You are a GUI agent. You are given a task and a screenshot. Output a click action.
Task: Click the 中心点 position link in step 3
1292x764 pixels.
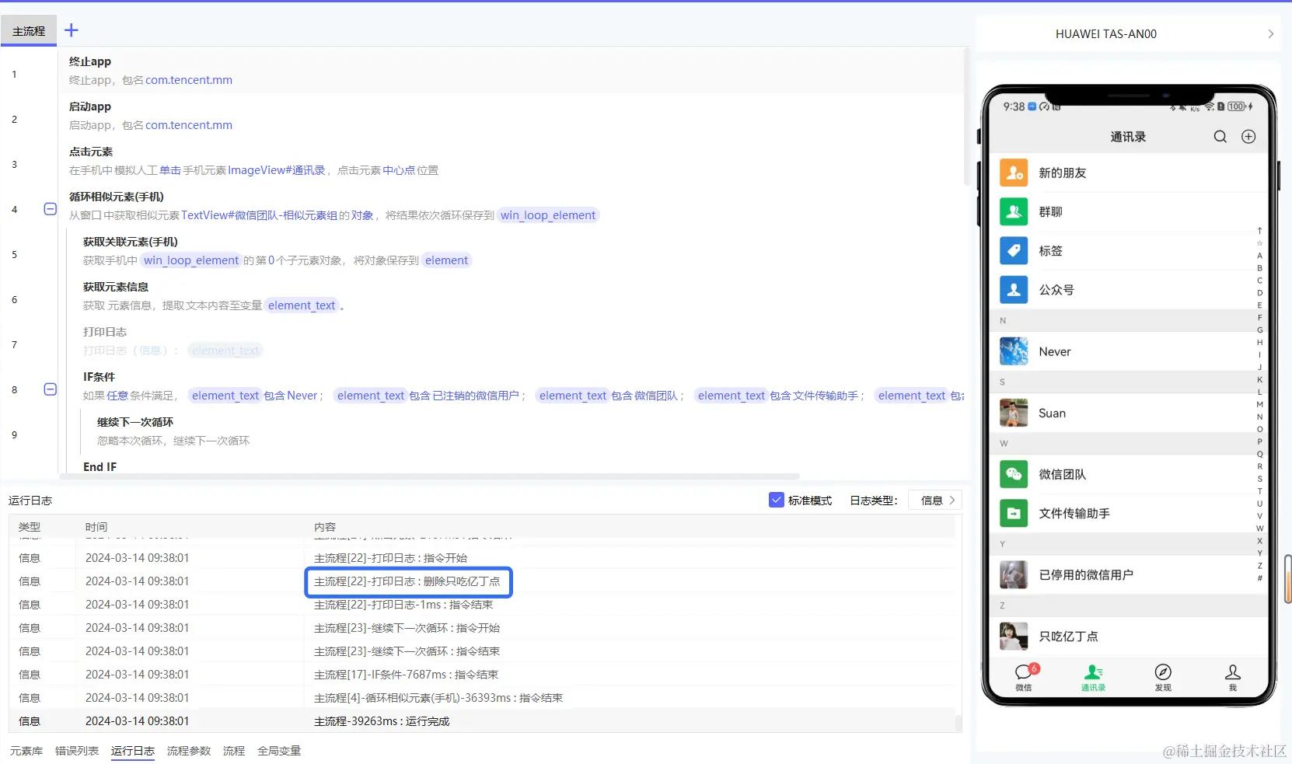[399, 170]
